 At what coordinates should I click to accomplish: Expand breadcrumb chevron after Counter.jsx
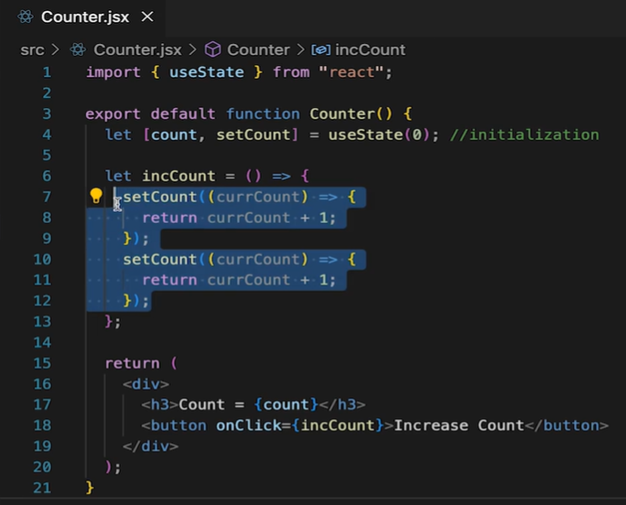[x=193, y=50]
